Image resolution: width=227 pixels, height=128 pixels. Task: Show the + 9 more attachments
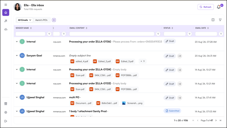click(x=142, y=61)
